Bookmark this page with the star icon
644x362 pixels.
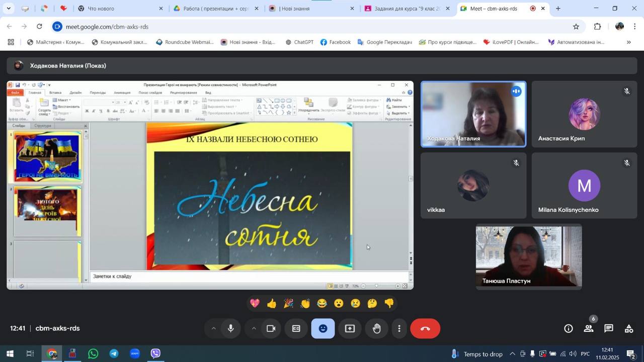click(x=576, y=27)
